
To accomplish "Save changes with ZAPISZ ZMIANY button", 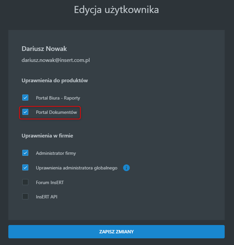I will [117, 232].
